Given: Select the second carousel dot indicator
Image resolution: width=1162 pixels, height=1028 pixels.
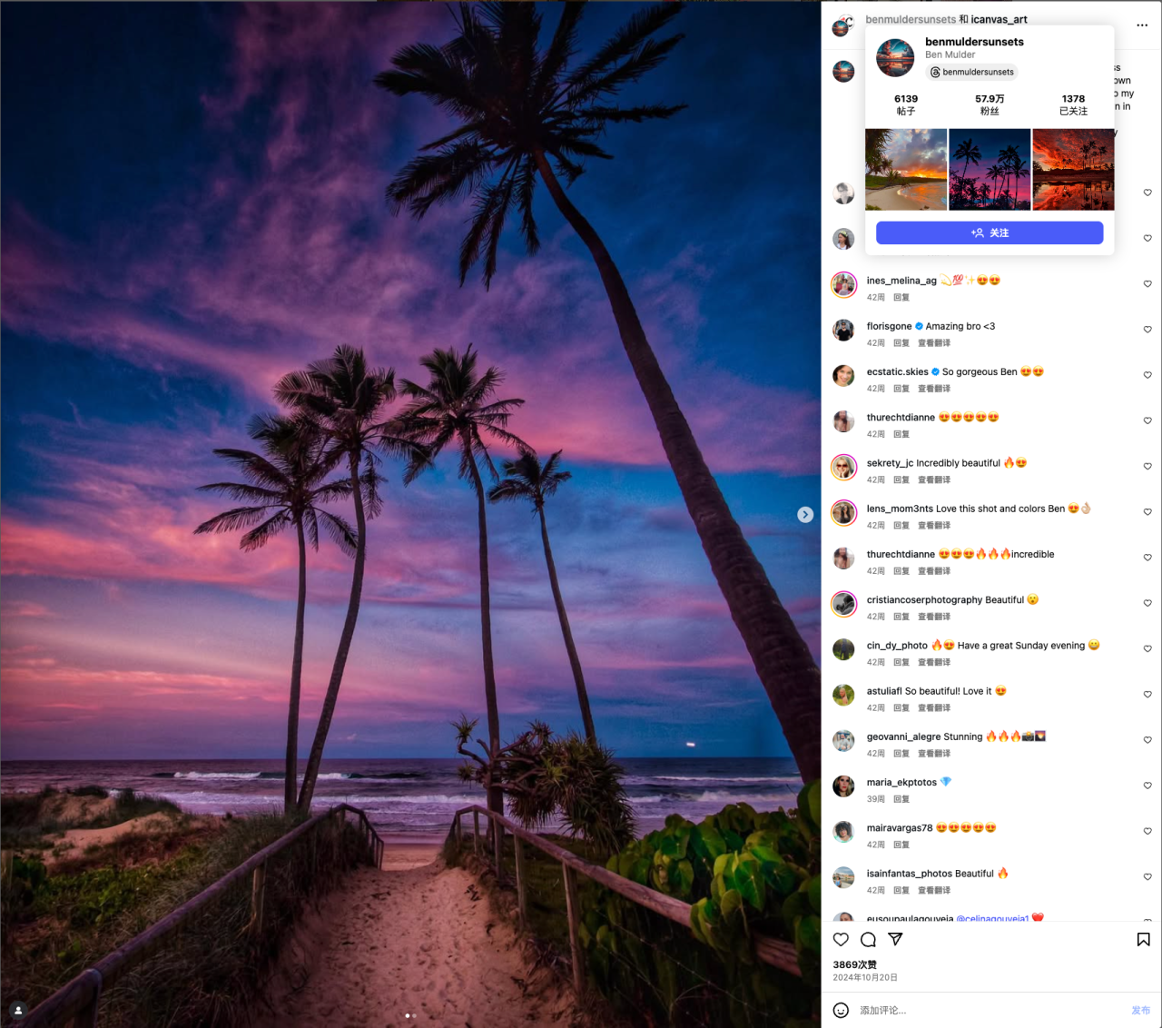Looking at the screenshot, I should coord(415,1015).
